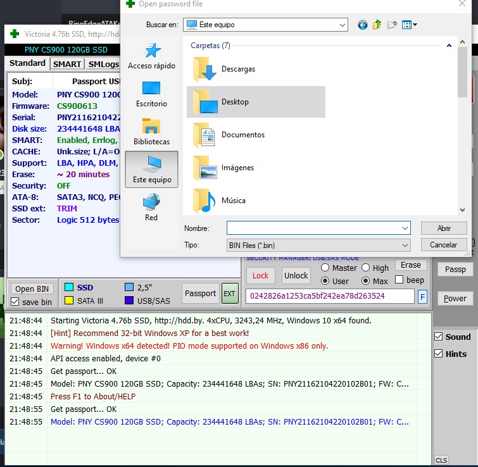Click the SSD ext TRIM value
478x467 pixels.
(x=66, y=209)
